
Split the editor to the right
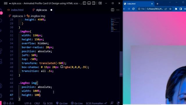pyautogui.click(x=112, y=10)
